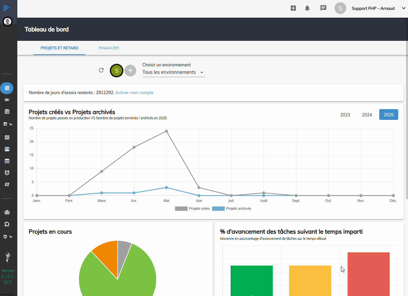The image size is (408, 296).
Task: Select the green S user filter avatar
Action: (x=117, y=71)
